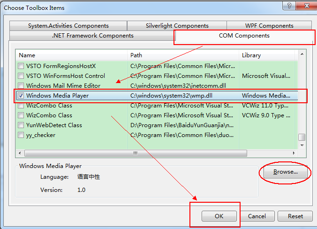This screenshot has height=229, width=317.
Task: Open the Browse... file dialog
Action: point(286,172)
